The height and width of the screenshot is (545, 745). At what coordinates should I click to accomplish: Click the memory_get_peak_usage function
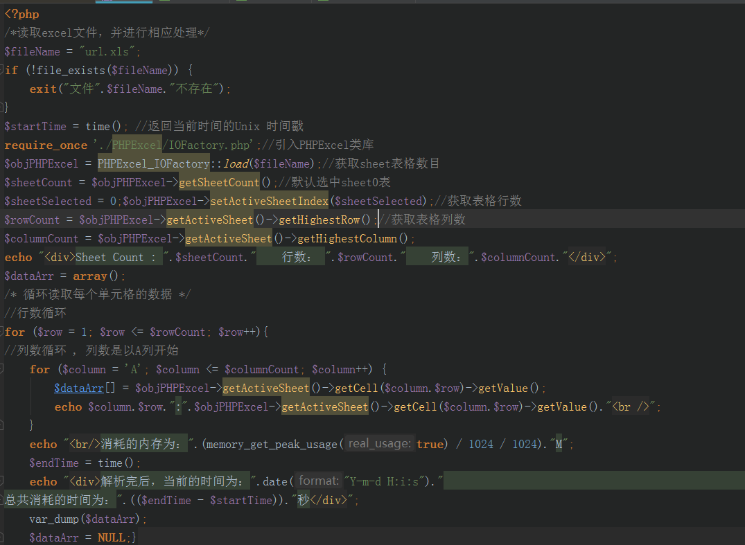pyautogui.click(x=272, y=445)
